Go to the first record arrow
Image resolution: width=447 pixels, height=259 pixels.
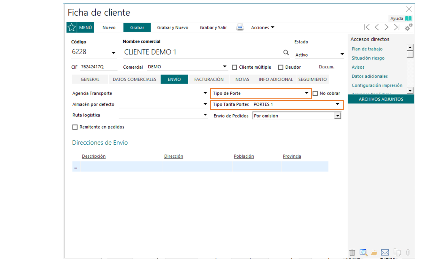pyautogui.click(x=367, y=27)
